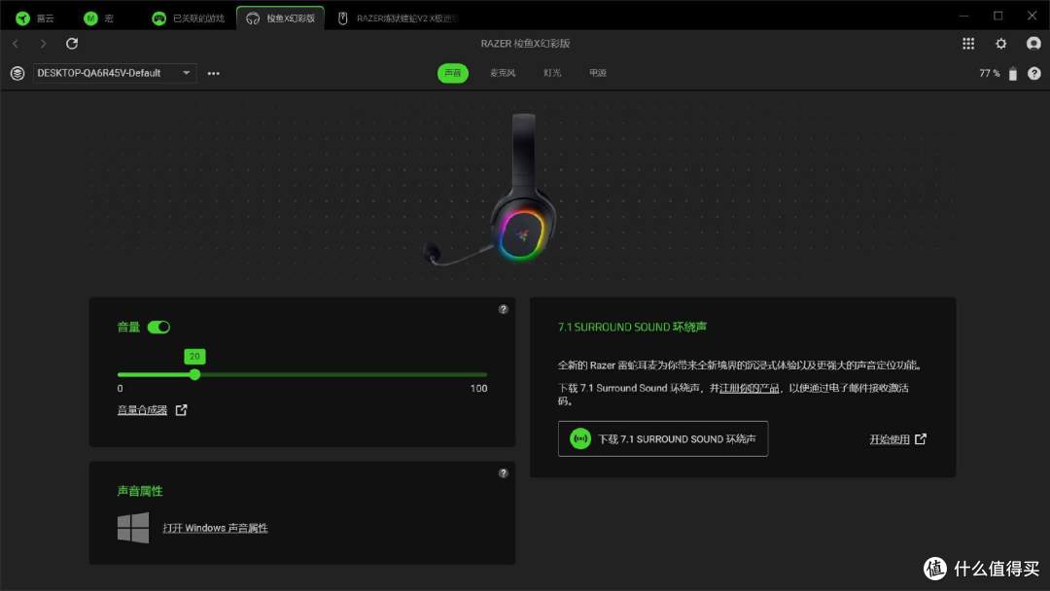This screenshot has height=591, width=1050.
Task: Go forward with the right arrow
Action: click(44, 44)
